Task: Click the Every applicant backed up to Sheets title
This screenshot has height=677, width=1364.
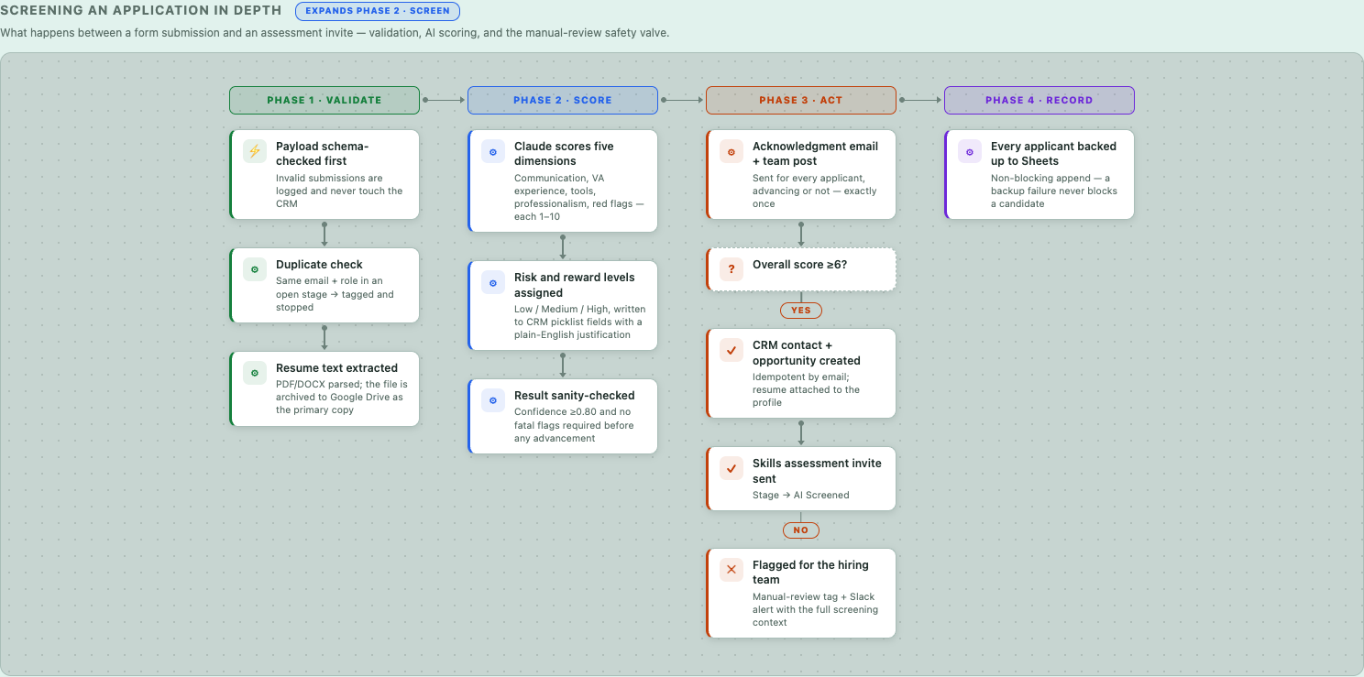Action: 1053,154
